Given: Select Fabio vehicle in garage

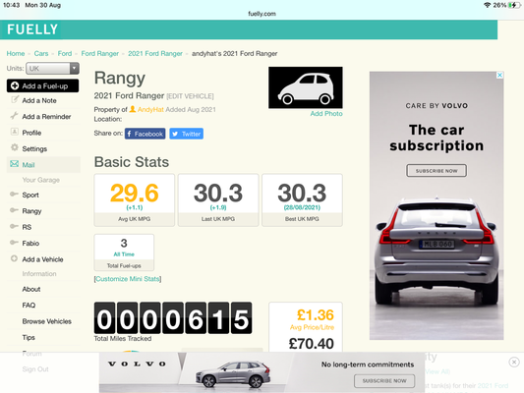Looking at the screenshot, I should [30, 243].
